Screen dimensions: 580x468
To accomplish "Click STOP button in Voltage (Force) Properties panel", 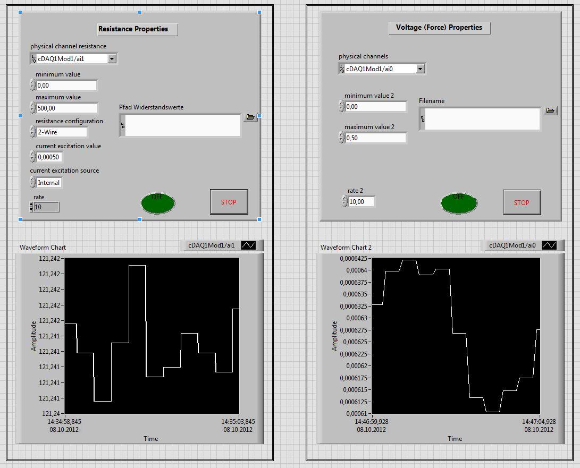I will (x=522, y=202).
